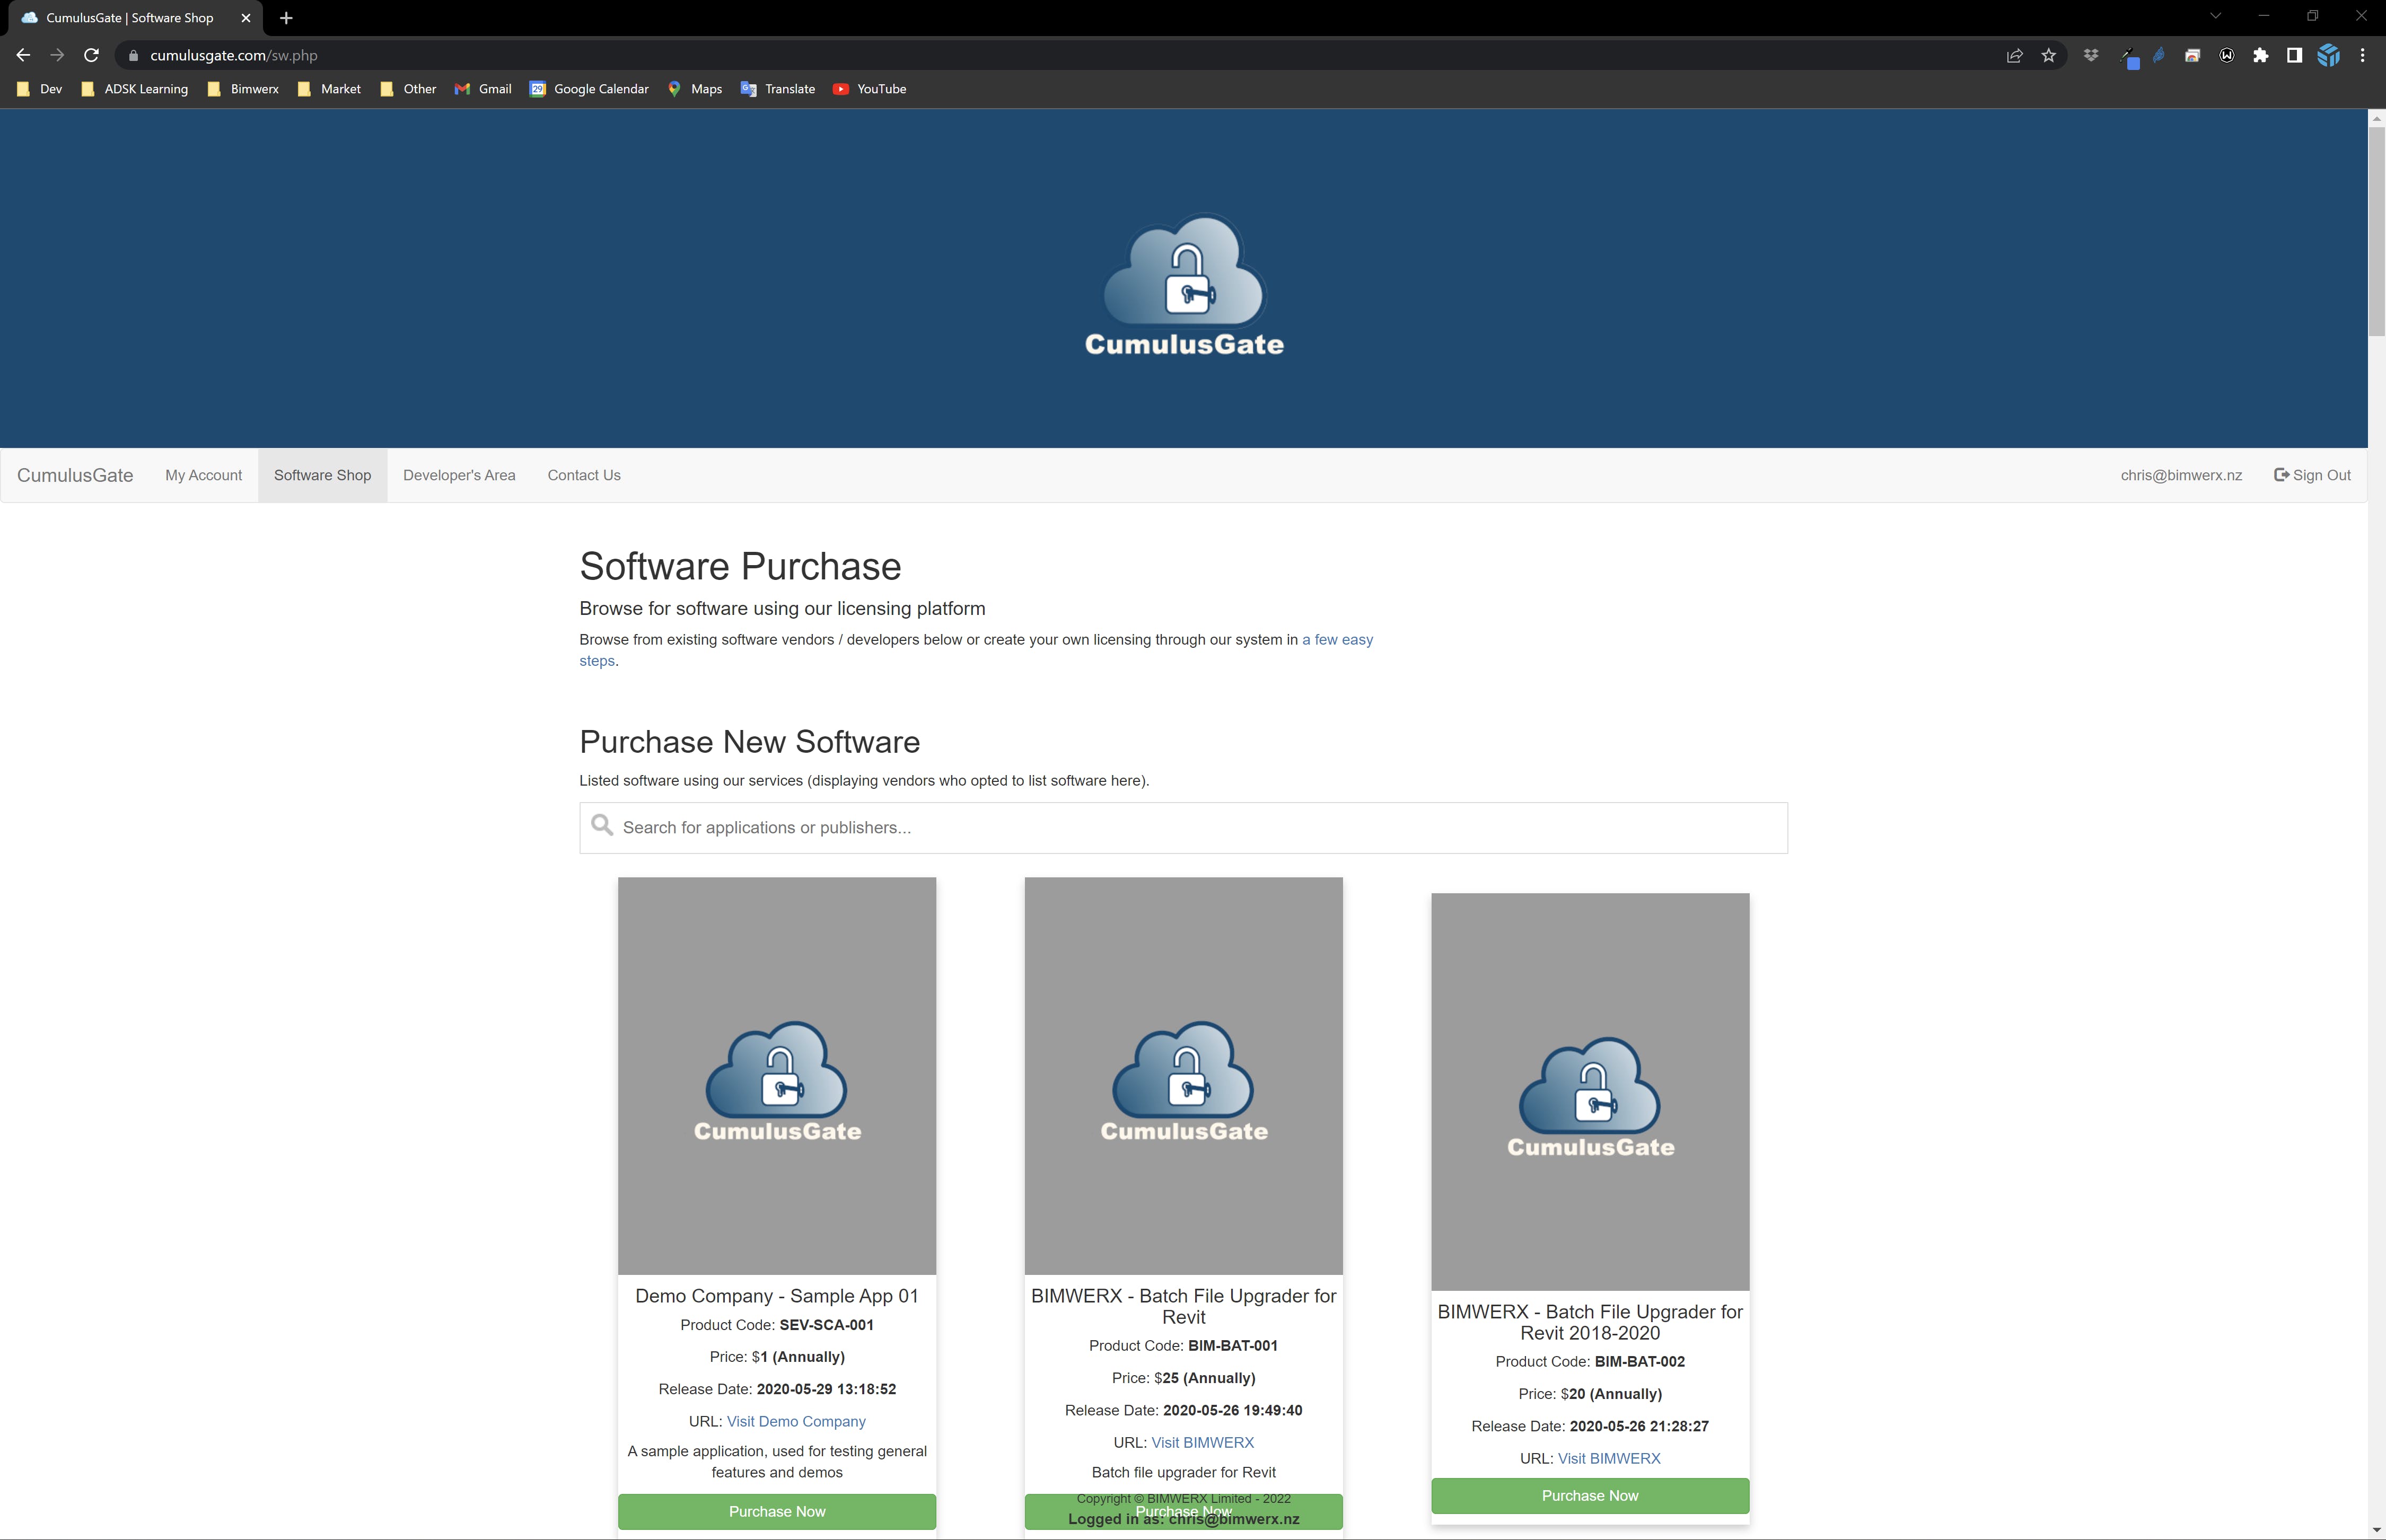Sign out of the account
2386x1540 pixels.
[x=2312, y=475]
